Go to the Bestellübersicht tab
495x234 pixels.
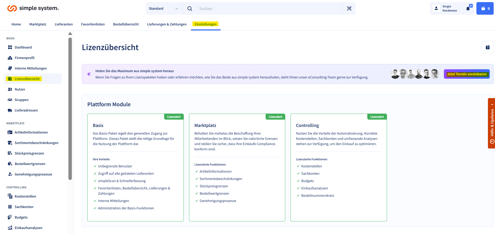pyautogui.click(x=126, y=24)
